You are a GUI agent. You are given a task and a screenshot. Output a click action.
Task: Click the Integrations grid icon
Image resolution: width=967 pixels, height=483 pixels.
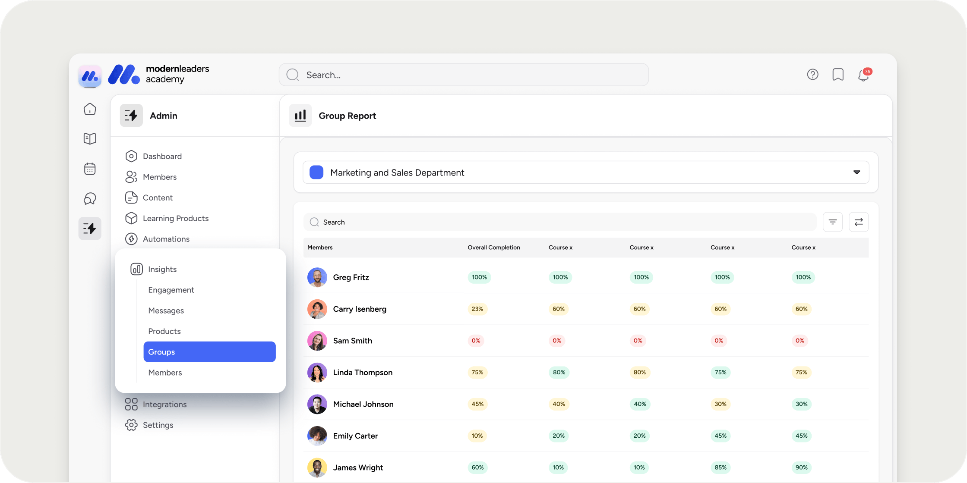tap(131, 404)
